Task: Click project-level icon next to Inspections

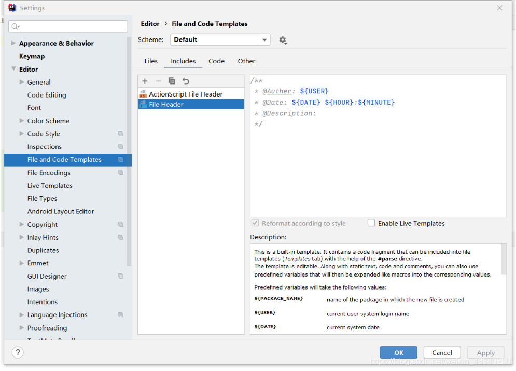Action: 120,147
